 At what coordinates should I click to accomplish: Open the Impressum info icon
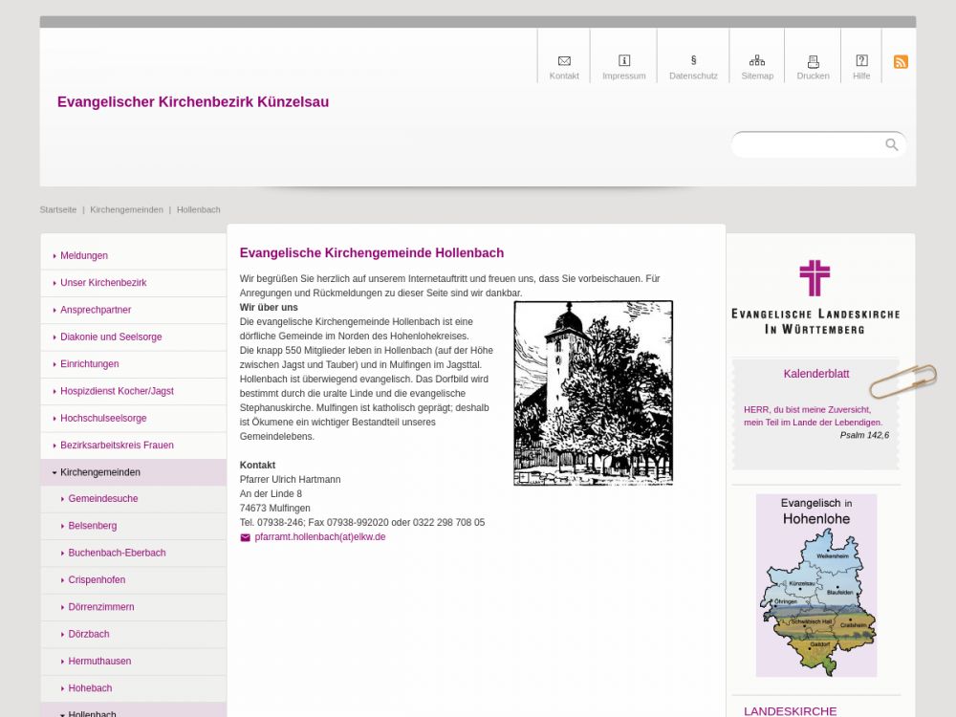624,61
